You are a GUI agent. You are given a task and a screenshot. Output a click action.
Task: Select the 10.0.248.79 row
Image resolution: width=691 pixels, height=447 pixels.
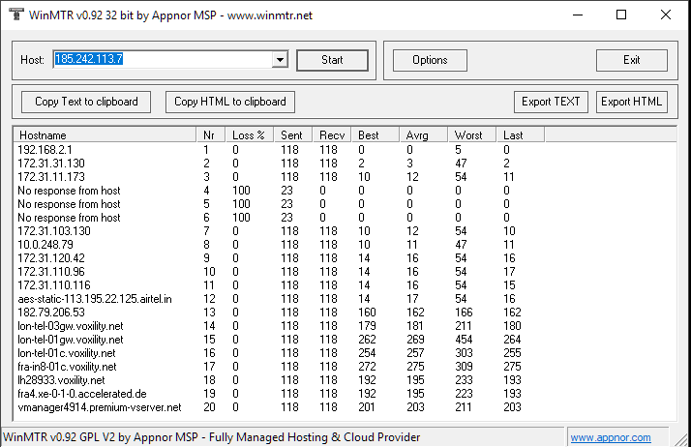[x=280, y=245]
